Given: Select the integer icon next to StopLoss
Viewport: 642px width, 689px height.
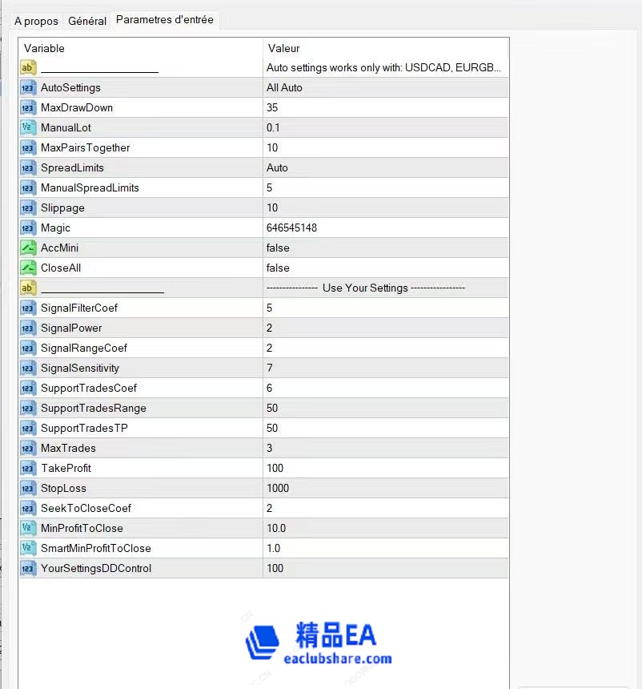Looking at the screenshot, I should [28, 488].
